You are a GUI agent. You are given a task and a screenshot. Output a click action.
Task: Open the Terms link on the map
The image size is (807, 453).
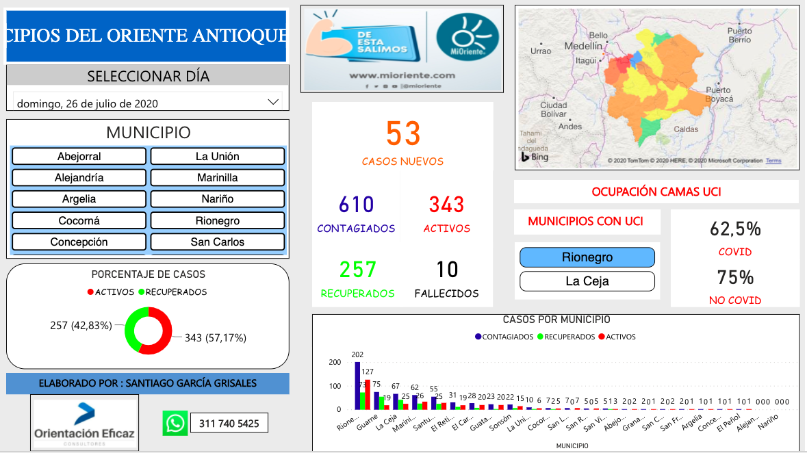click(773, 161)
